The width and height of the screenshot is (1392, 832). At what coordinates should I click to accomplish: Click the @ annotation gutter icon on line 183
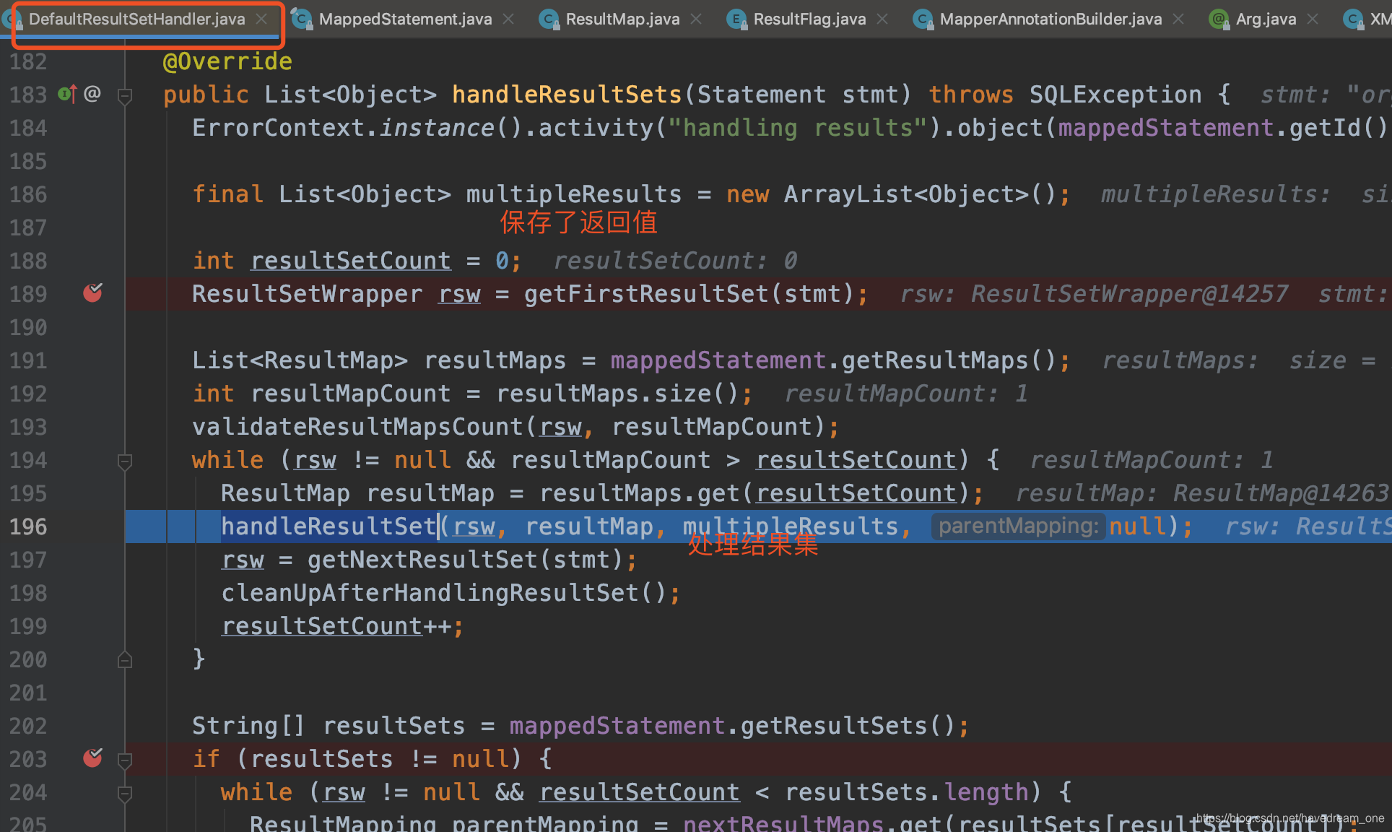click(x=92, y=94)
